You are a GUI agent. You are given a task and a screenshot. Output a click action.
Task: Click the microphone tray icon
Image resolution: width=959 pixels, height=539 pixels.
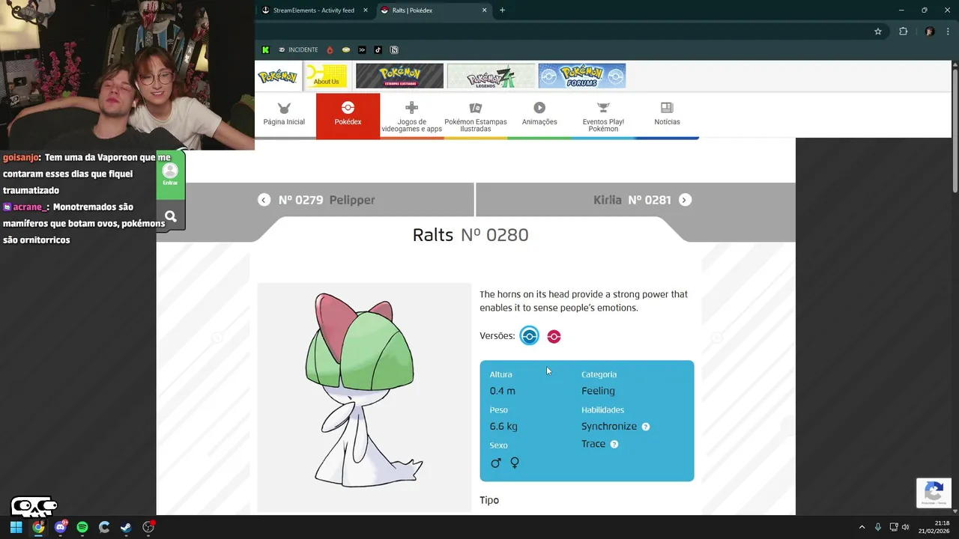[878, 527]
